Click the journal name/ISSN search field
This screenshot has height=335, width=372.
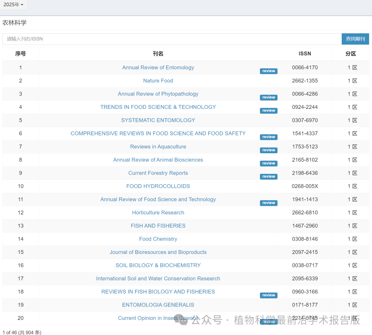pyautogui.click(x=172, y=39)
